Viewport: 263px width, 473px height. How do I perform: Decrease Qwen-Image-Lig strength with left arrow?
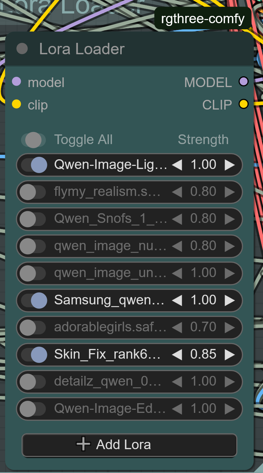(x=177, y=165)
